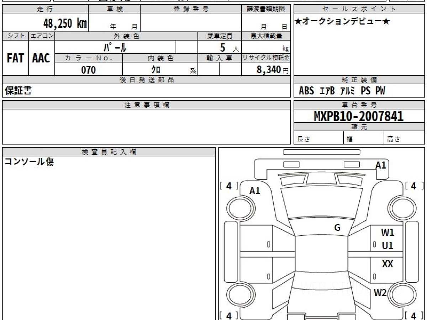Select アルミ in the equipment list
The image size is (427, 320).
(x=348, y=91)
